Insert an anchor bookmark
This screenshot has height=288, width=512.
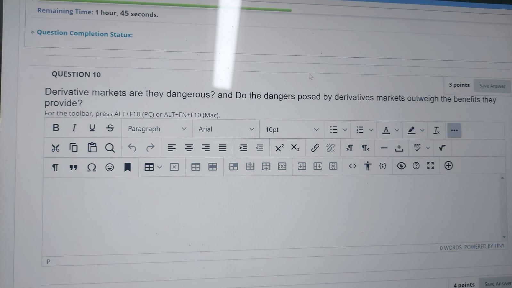(127, 167)
